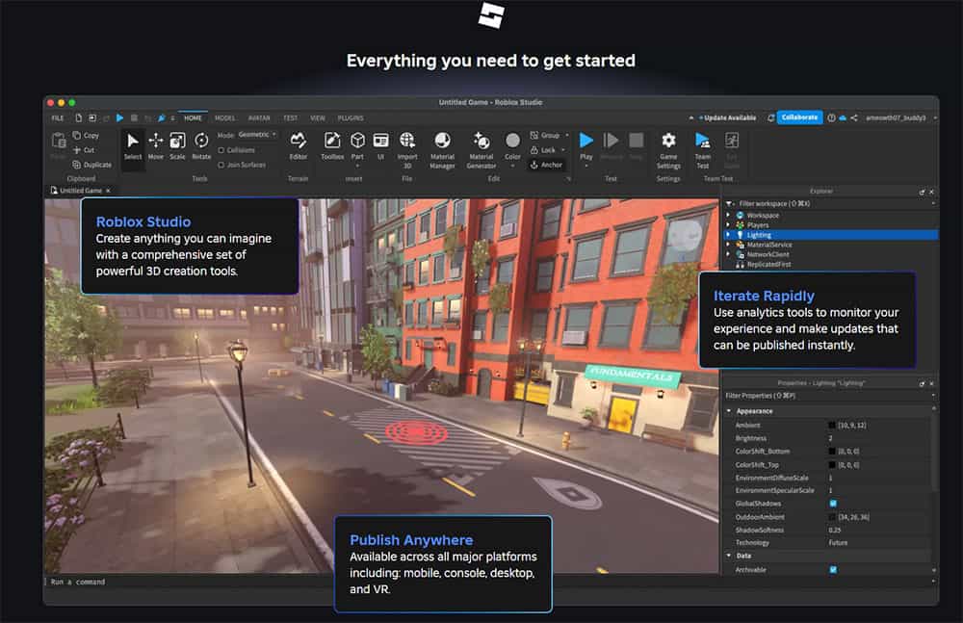Screen dimensions: 963x623
Task: Open Import 3D
Action: tap(407, 149)
